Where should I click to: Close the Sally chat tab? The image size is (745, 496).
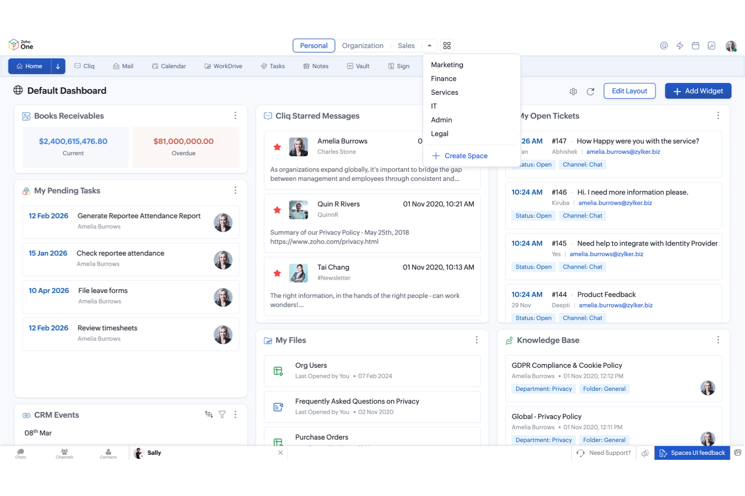[280, 453]
